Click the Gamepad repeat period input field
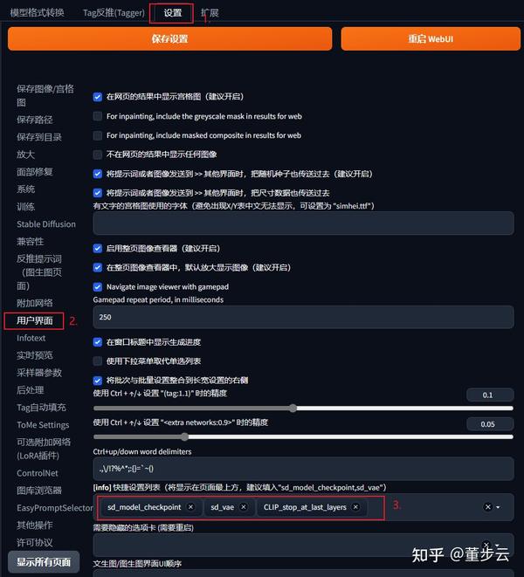This screenshot has width=524, height=577. (x=303, y=317)
